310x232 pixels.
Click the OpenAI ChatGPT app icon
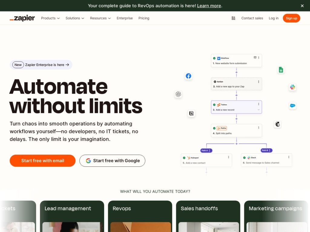(x=178, y=94)
